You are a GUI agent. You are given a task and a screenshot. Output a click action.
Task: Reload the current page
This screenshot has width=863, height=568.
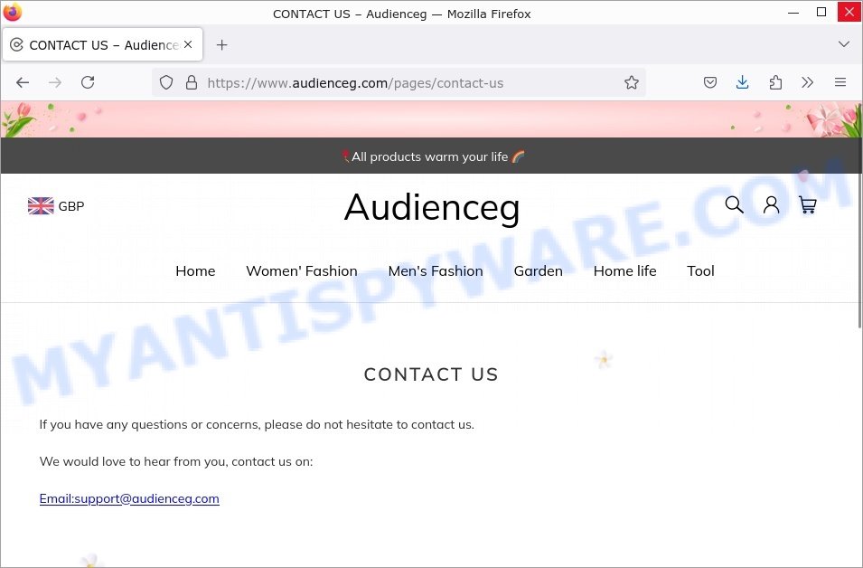click(88, 82)
